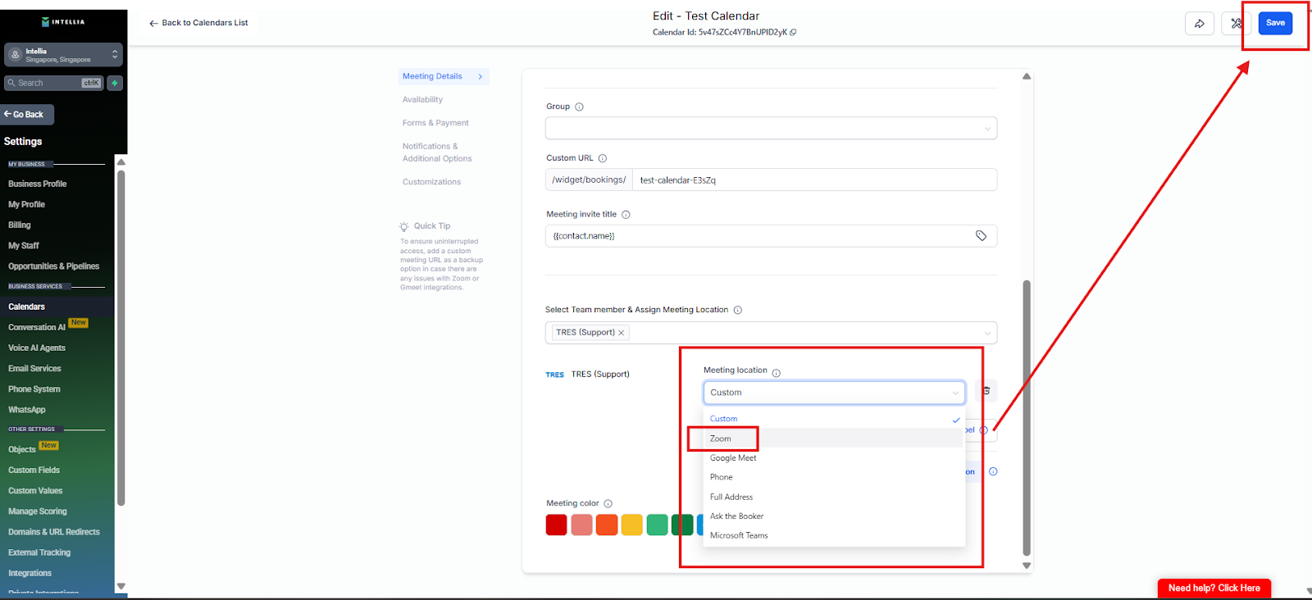Open Email Services settings
The image size is (1312, 600).
click(x=34, y=369)
